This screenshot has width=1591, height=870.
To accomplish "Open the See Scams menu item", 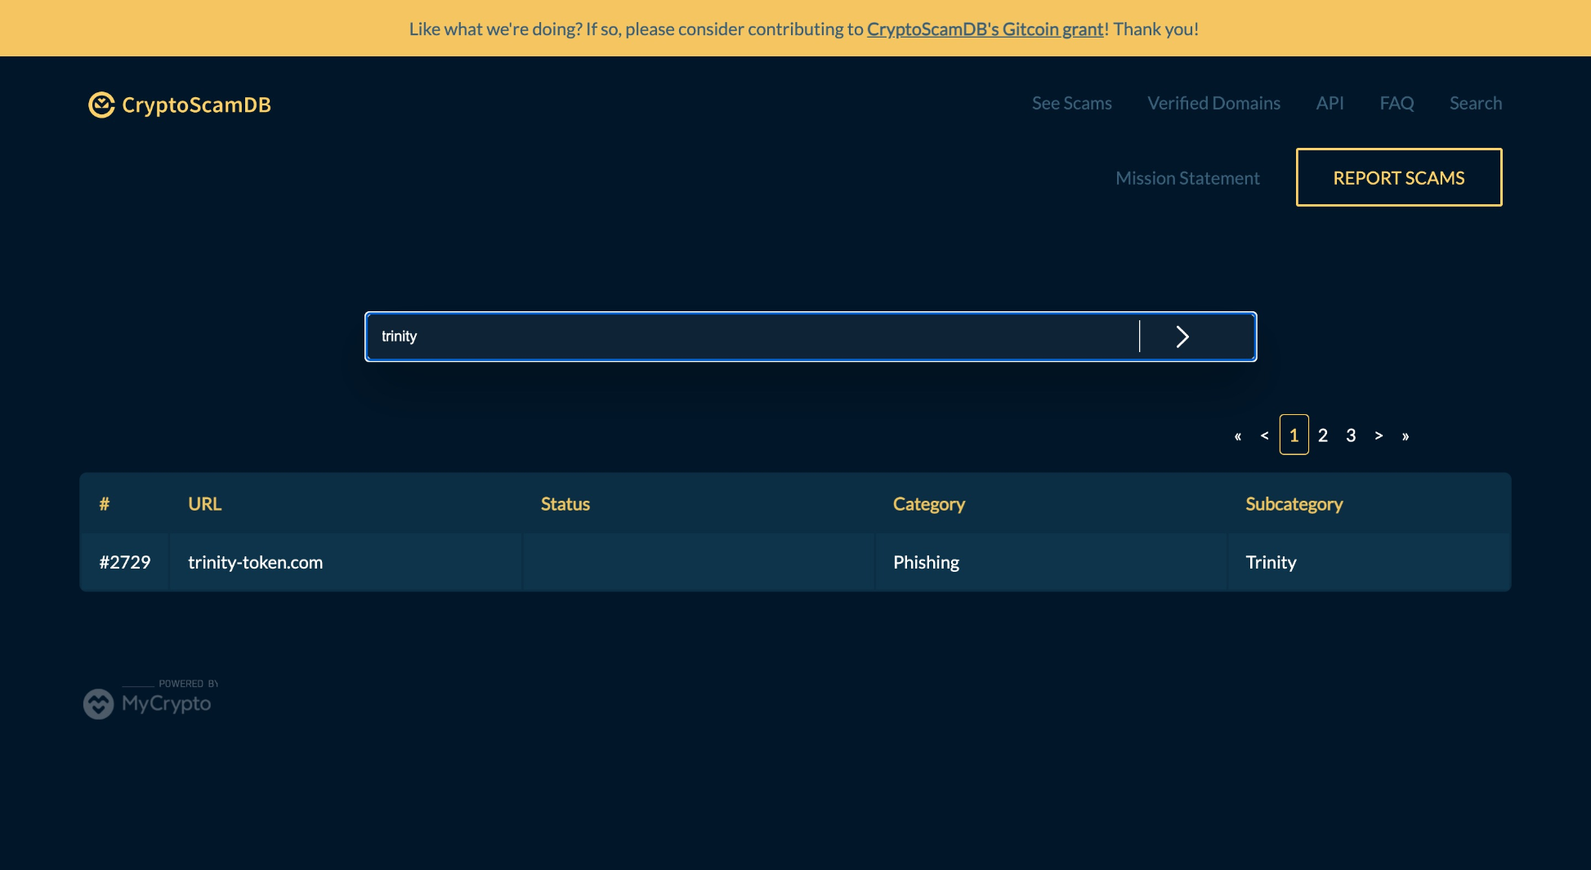I will click(x=1071, y=103).
